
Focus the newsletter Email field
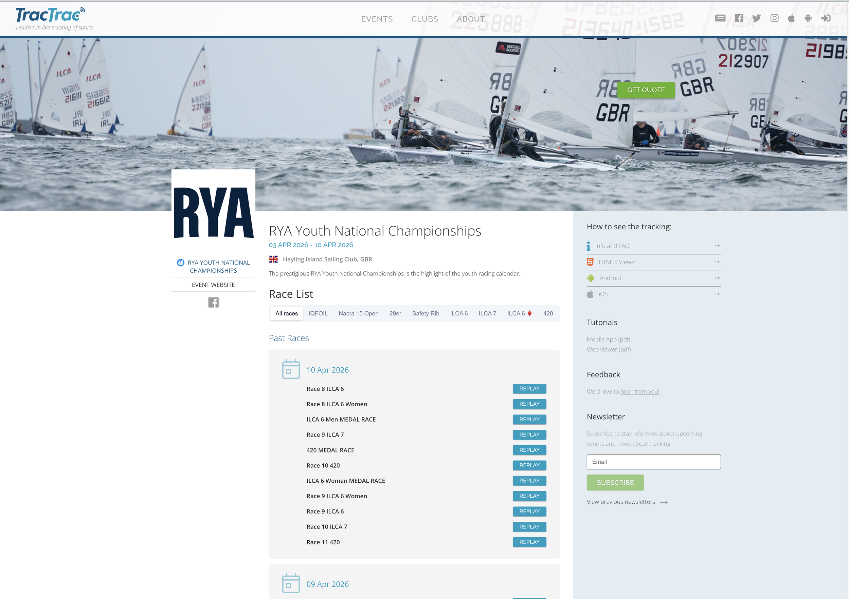[x=653, y=462]
